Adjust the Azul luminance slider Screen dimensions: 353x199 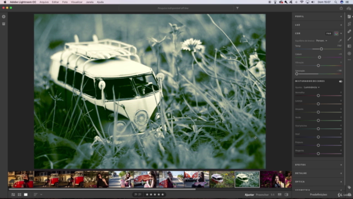318,137
